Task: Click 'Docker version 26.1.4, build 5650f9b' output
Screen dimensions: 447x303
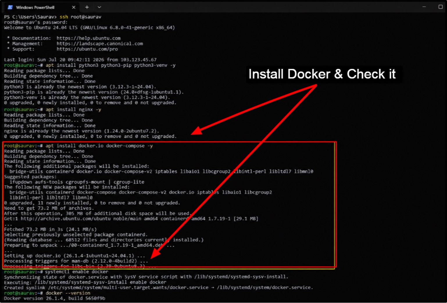Action: [x=55, y=298]
